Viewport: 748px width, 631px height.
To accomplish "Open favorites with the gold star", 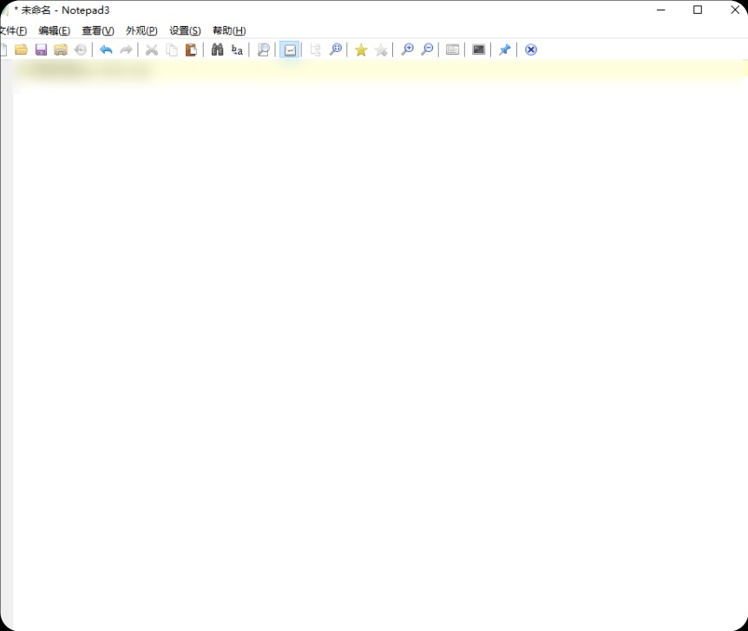I will [x=359, y=49].
